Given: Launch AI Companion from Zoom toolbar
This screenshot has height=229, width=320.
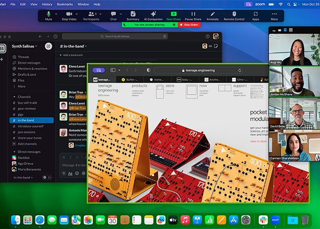Looking at the screenshot, I should point(153,15).
